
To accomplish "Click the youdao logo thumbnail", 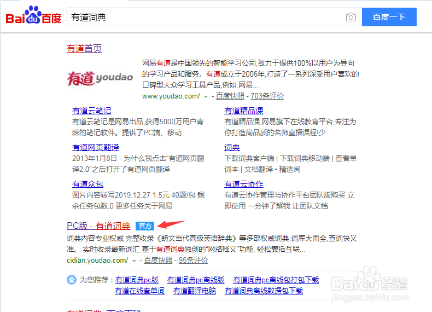I will coord(100,78).
